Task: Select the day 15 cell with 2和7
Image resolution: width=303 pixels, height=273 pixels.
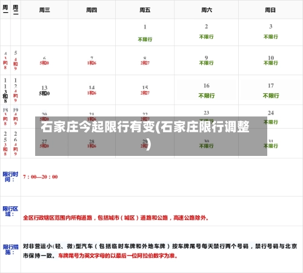Action: coord(145,90)
